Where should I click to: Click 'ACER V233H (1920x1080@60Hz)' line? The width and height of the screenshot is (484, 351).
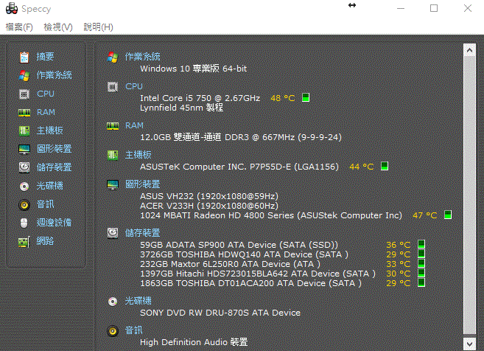tap(209, 206)
